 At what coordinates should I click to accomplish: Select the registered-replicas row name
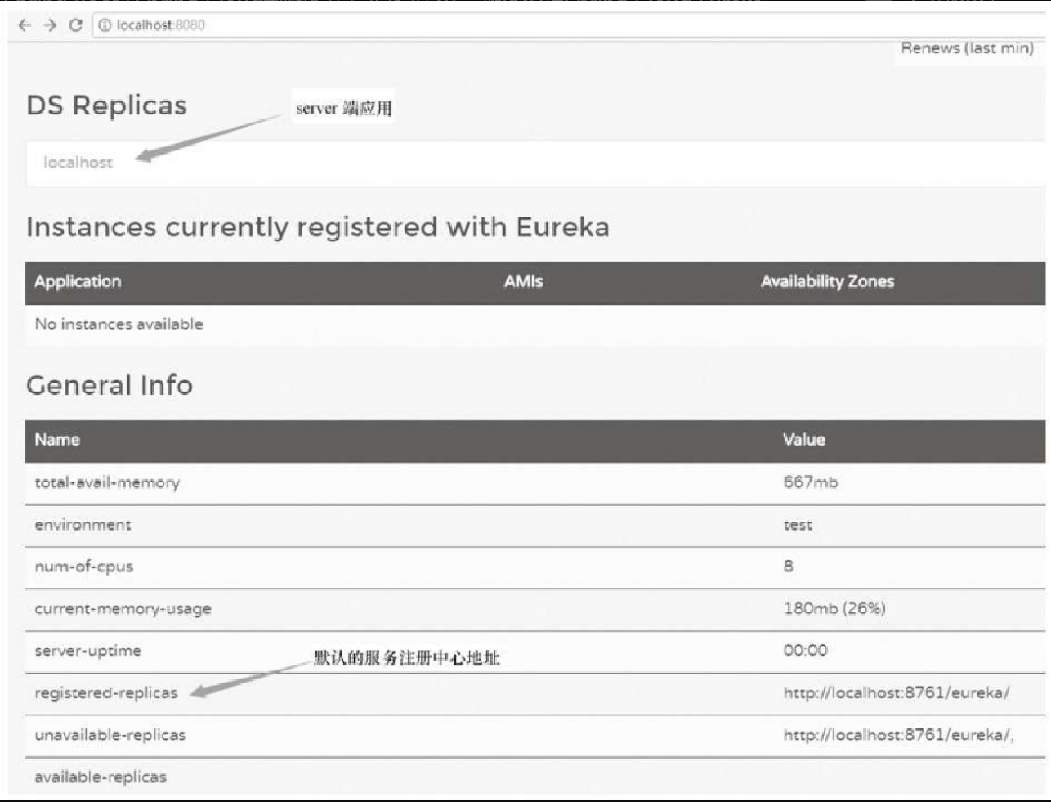106,694
